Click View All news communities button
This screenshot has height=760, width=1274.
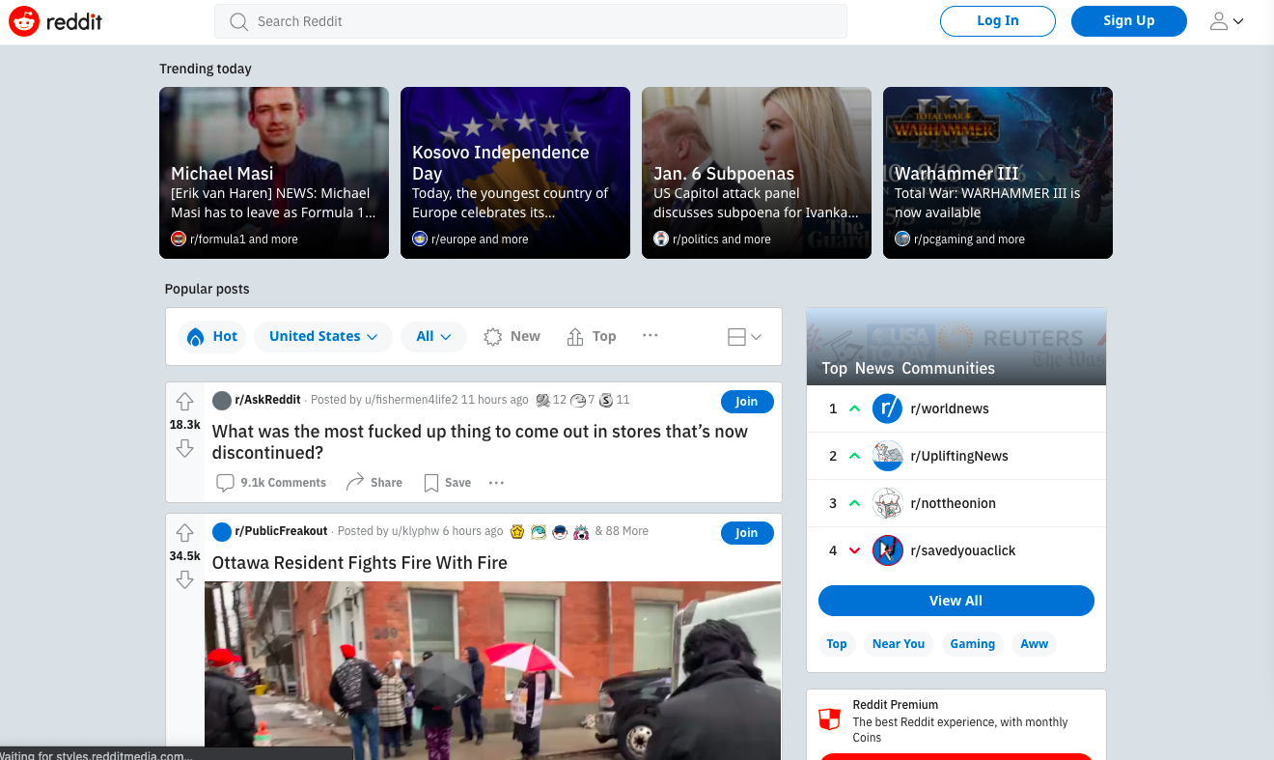[x=955, y=601]
